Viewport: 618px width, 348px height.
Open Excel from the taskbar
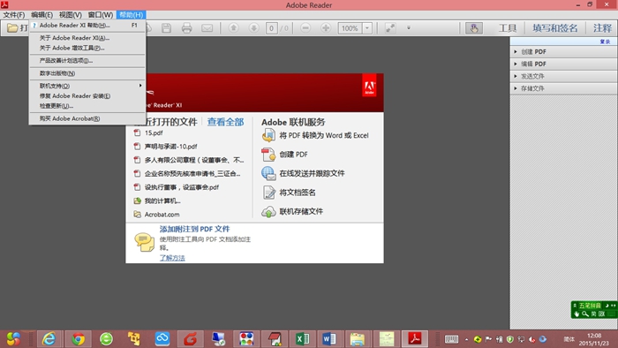(302, 339)
